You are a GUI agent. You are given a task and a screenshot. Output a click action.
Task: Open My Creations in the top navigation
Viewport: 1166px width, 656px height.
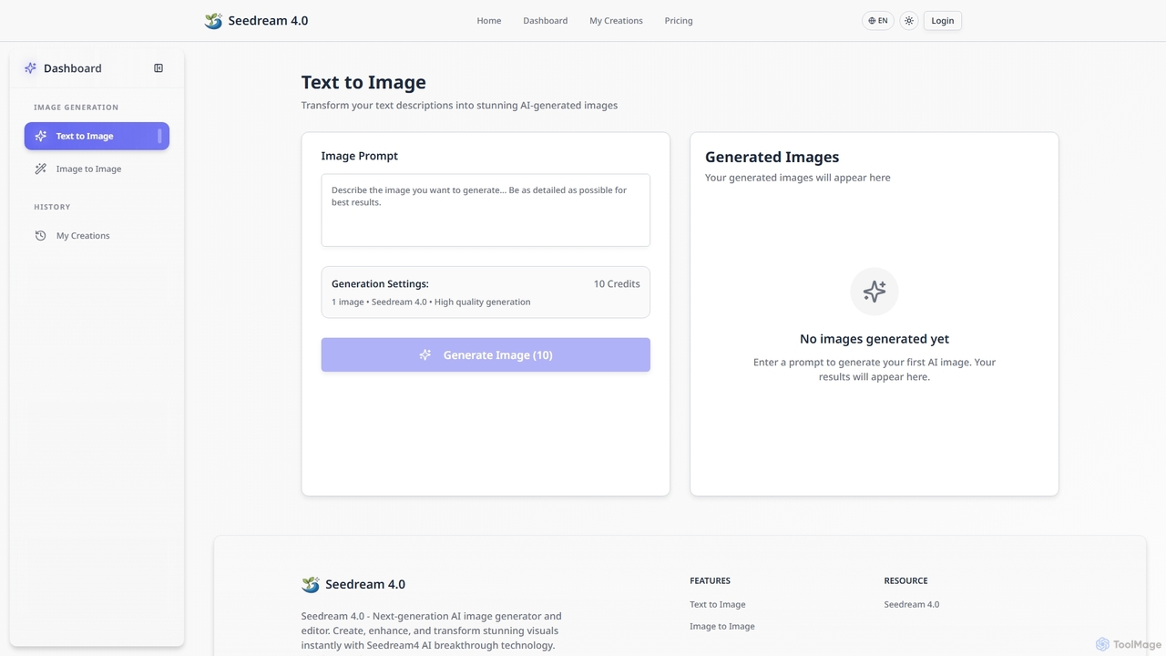(x=616, y=21)
